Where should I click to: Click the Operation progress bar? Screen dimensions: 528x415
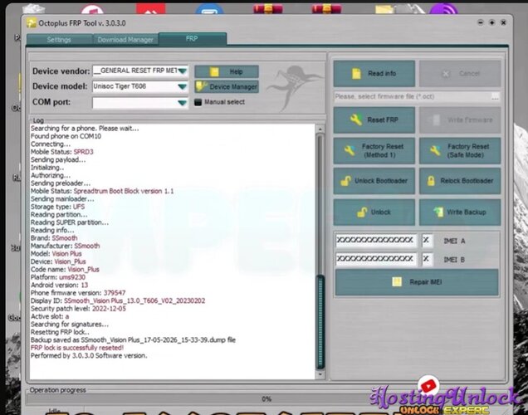tap(266, 399)
